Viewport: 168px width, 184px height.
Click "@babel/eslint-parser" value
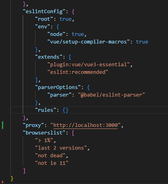[111, 95]
